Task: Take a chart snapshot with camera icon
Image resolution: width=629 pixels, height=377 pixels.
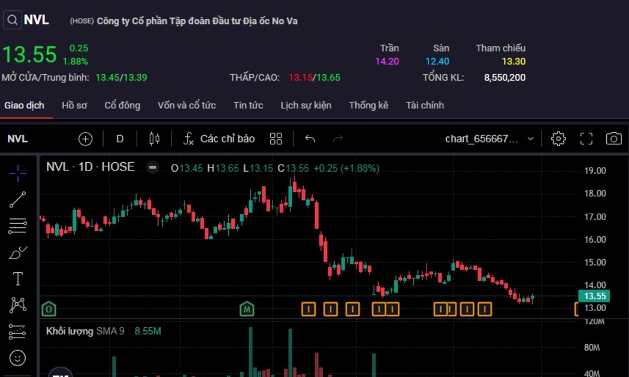Action: [613, 139]
